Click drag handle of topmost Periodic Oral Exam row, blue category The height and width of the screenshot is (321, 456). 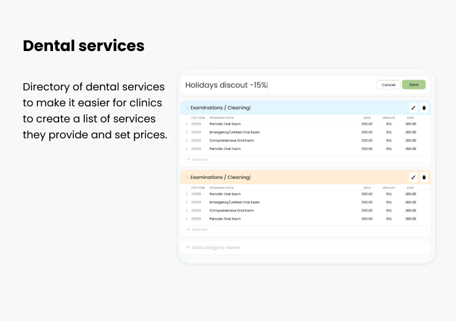(187, 124)
